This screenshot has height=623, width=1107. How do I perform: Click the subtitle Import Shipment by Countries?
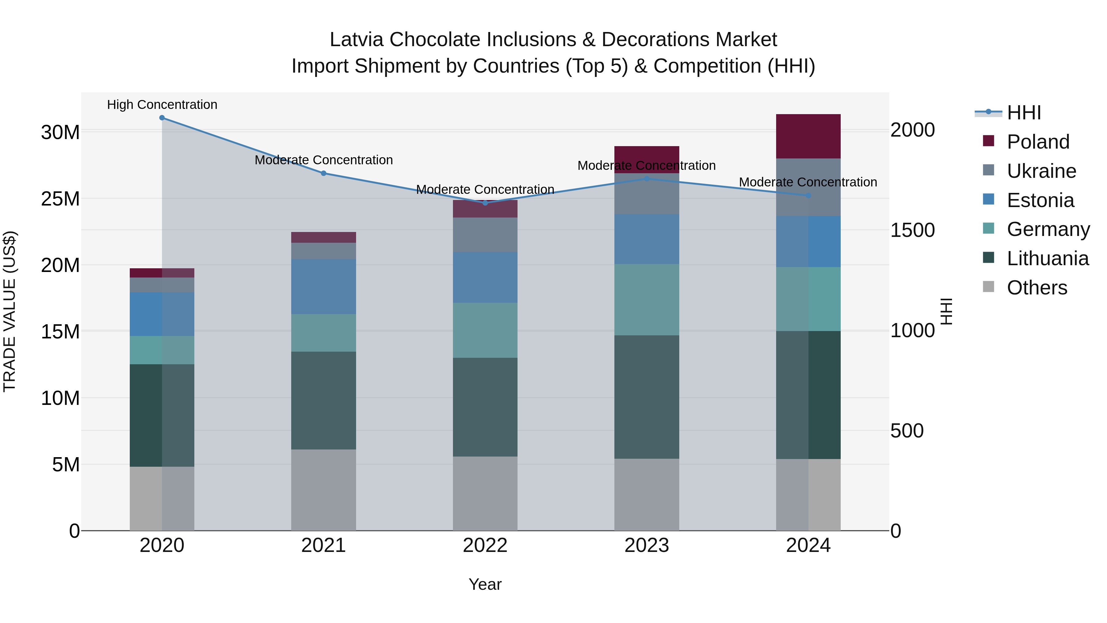pyautogui.click(x=553, y=66)
